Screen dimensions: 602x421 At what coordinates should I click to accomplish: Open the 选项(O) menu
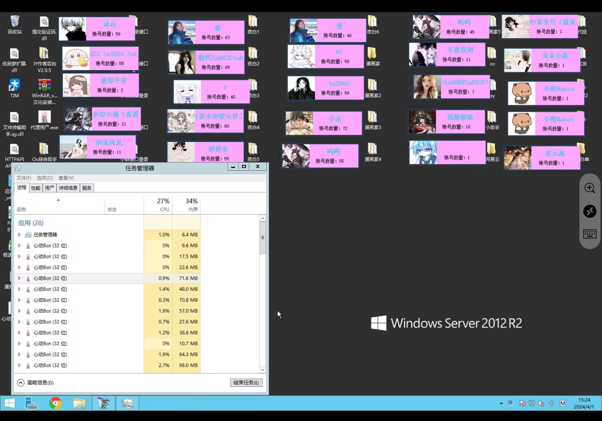point(45,178)
